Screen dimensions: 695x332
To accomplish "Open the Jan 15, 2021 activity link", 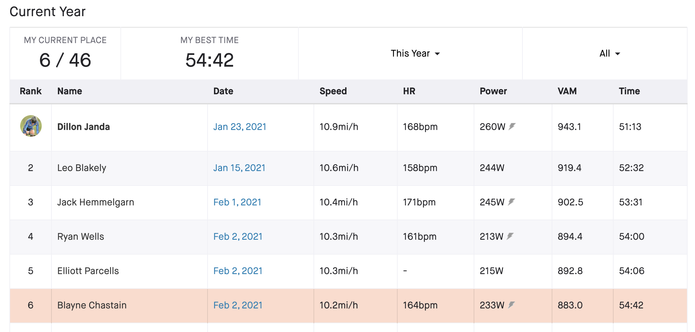I will (x=239, y=168).
